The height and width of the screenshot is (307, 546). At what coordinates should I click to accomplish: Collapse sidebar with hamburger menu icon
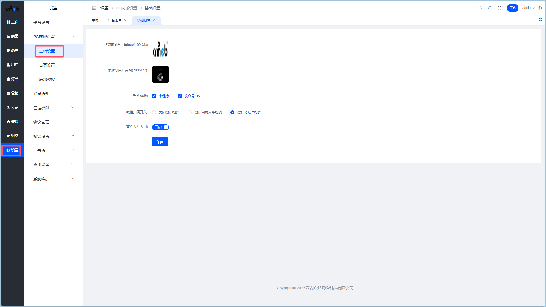(x=94, y=8)
